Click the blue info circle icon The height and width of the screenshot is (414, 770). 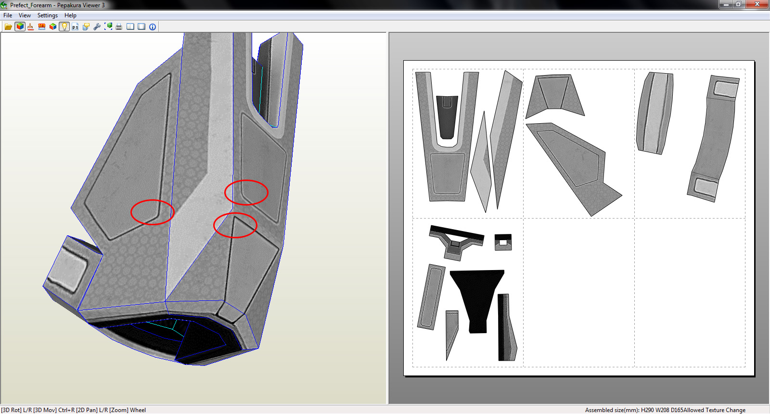tap(153, 27)
